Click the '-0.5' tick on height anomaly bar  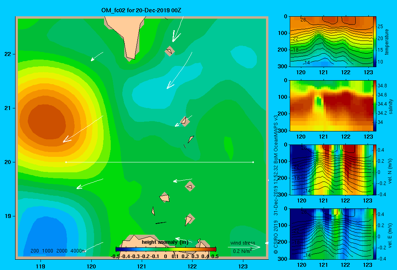pyautogui.click(x=115, y=256)
